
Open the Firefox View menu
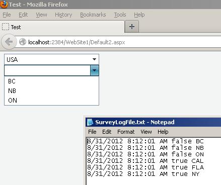tap(41, 15)
